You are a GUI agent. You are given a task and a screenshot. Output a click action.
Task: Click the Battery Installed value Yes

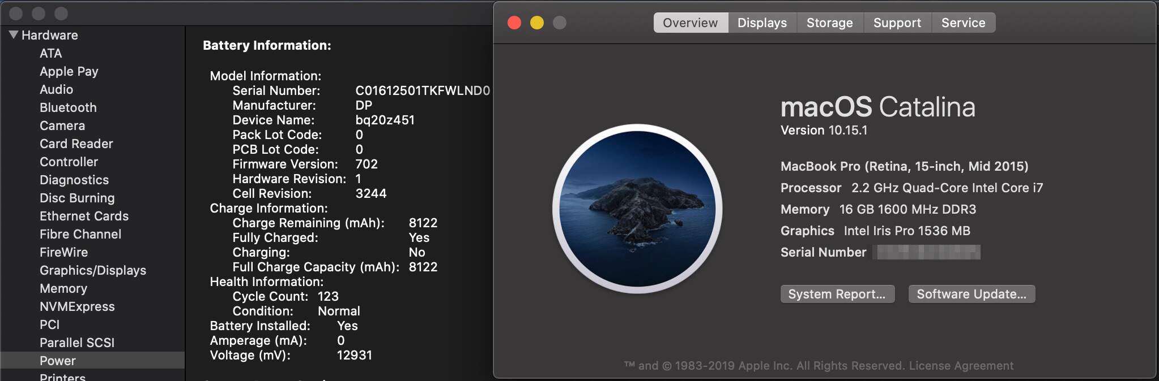tap(347, 326)
